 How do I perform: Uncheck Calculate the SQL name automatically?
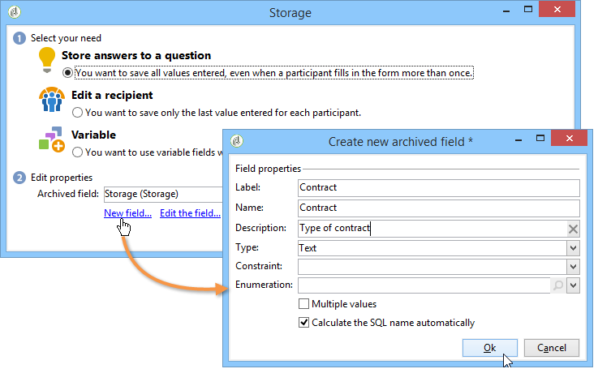304,323
